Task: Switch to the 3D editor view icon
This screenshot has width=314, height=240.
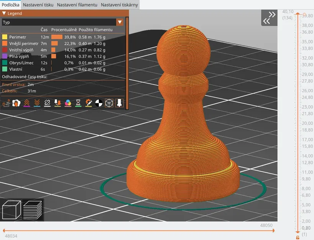Action: [x=12, y=209]
